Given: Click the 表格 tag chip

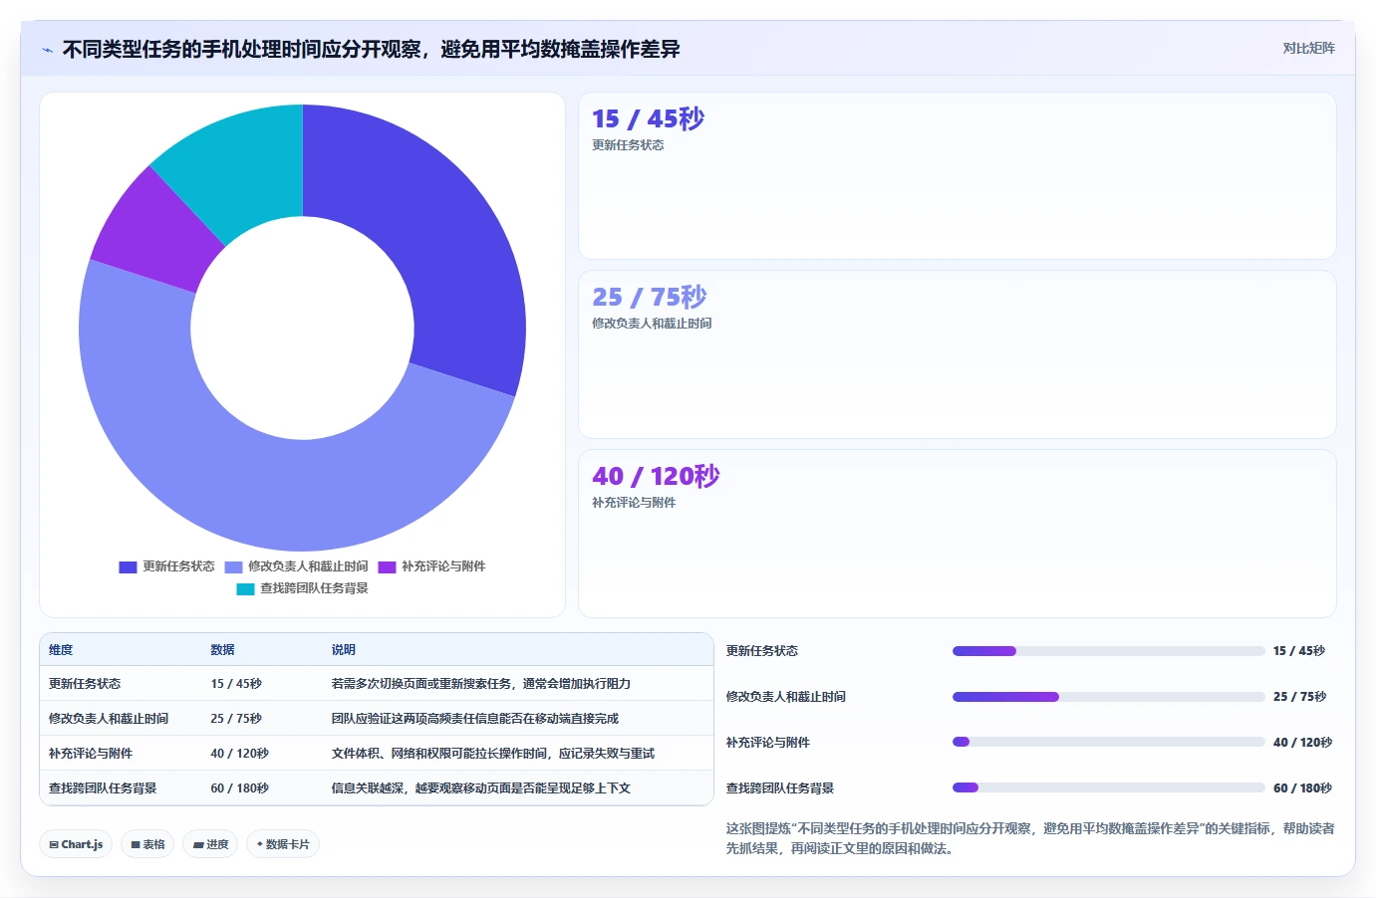Looking at the screenshot, I should pos(147,844).
